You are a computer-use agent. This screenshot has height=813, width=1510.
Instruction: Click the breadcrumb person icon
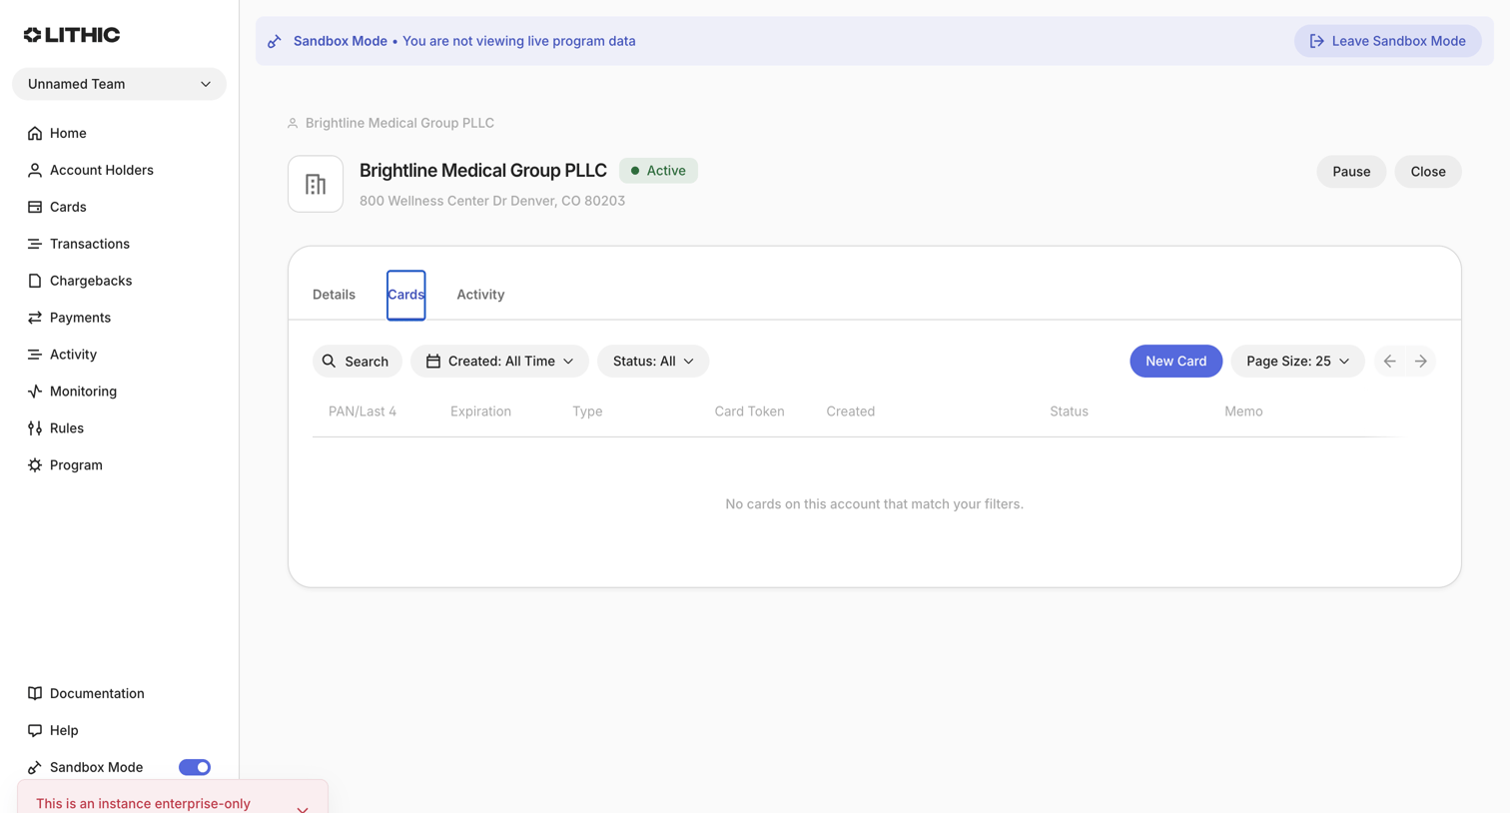293,123
